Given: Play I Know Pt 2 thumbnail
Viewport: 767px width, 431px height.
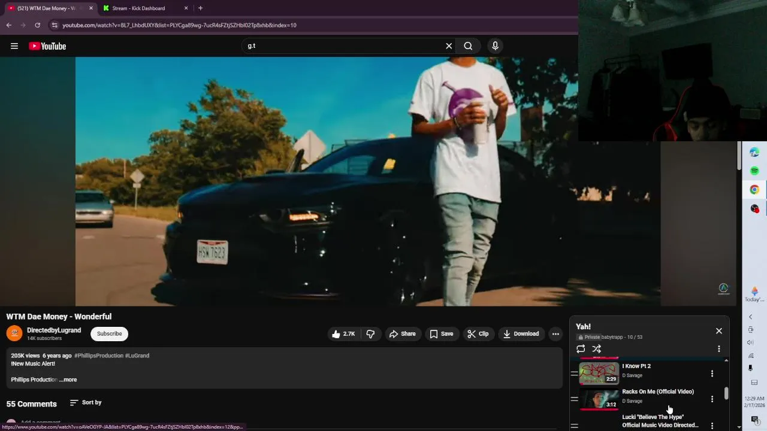Looking at the screenshot, I should [x=599, y=373].
